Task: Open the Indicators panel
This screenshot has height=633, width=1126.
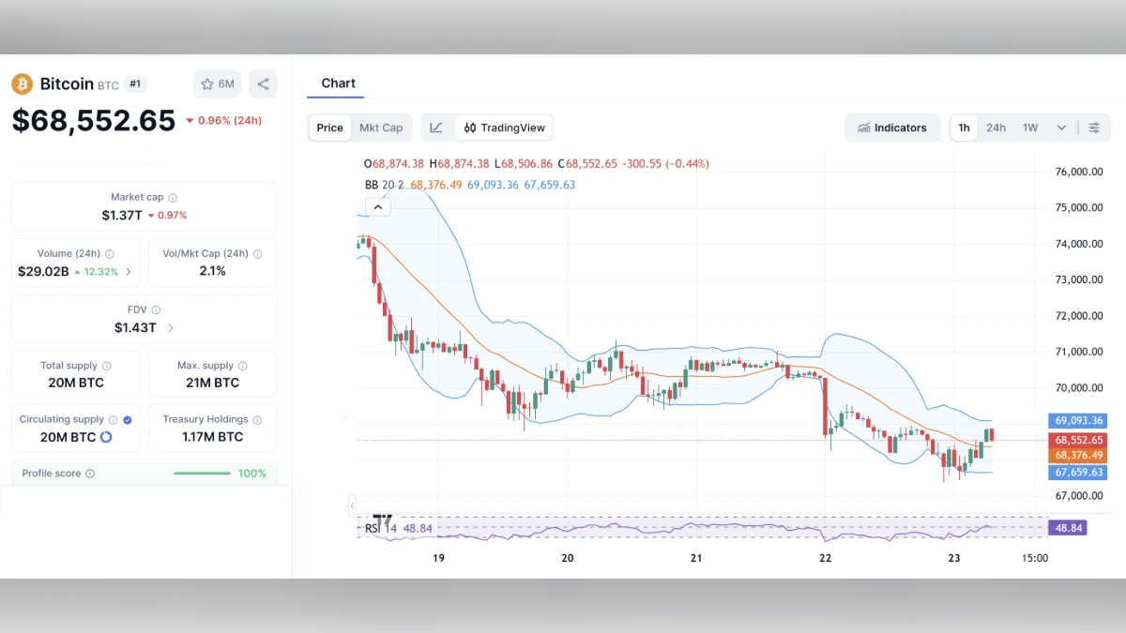Action: click(892, 128)
